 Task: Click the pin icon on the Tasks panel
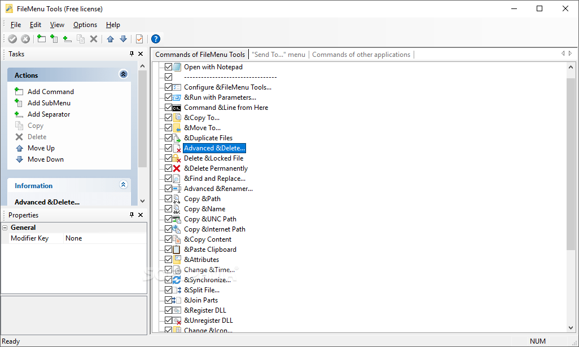pos(131,54)
